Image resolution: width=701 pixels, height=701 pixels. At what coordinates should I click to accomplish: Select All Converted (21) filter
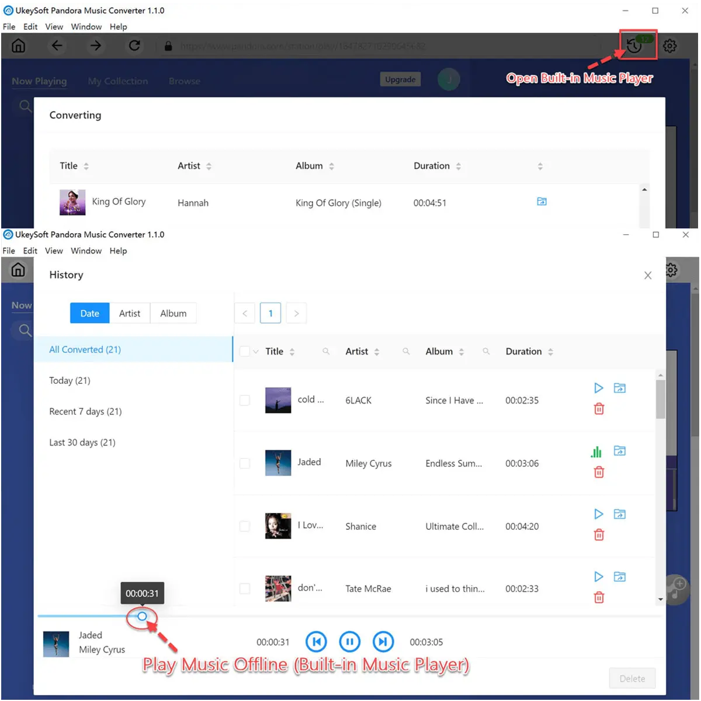coord(133,349)
